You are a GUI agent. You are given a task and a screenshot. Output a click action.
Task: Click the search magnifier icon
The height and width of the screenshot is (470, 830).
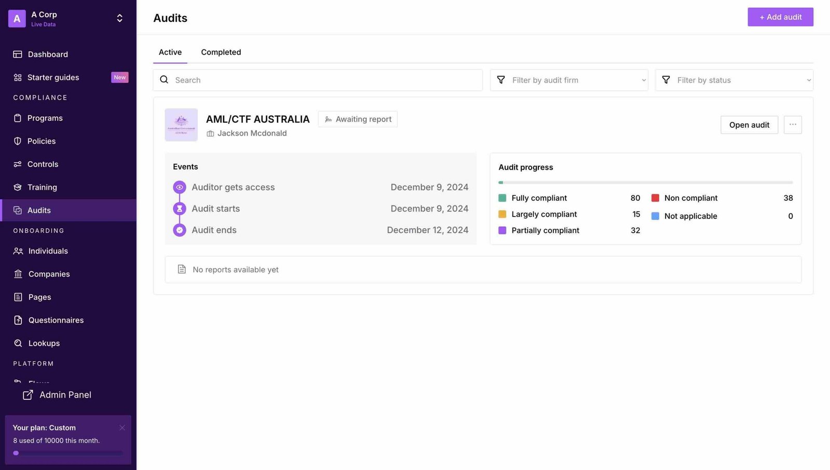point(164,80)
